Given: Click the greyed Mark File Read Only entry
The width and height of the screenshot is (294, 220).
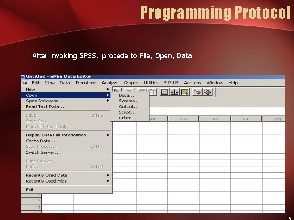Looking at the screenshot, I should 67,127.
